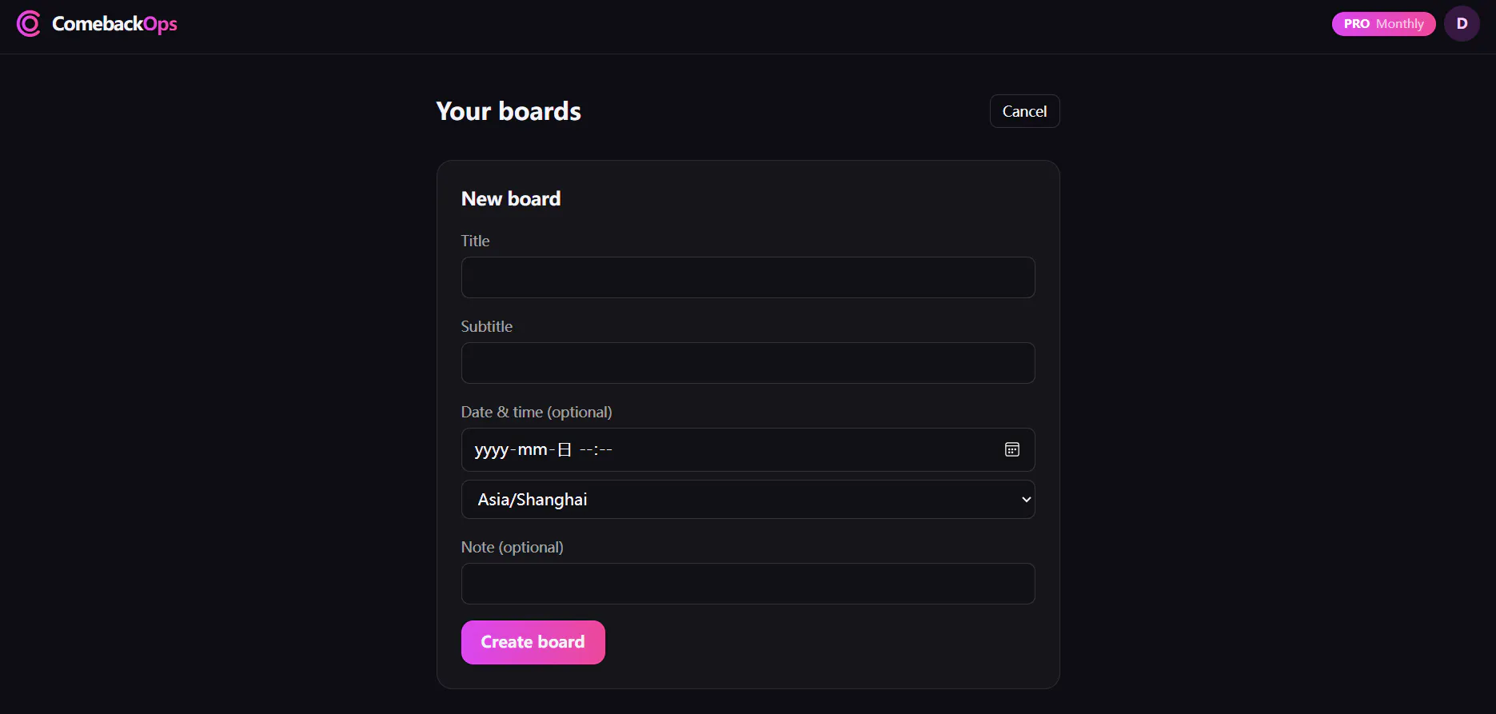Click the Title field label
The width and height of the screenshot is (1496, 714).
click(475, 241)
